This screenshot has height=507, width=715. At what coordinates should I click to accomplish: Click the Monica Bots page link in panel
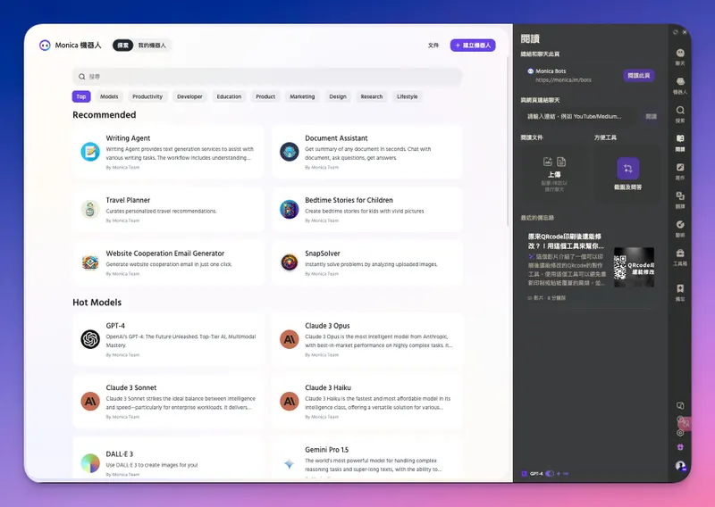(x=560, y=75)
